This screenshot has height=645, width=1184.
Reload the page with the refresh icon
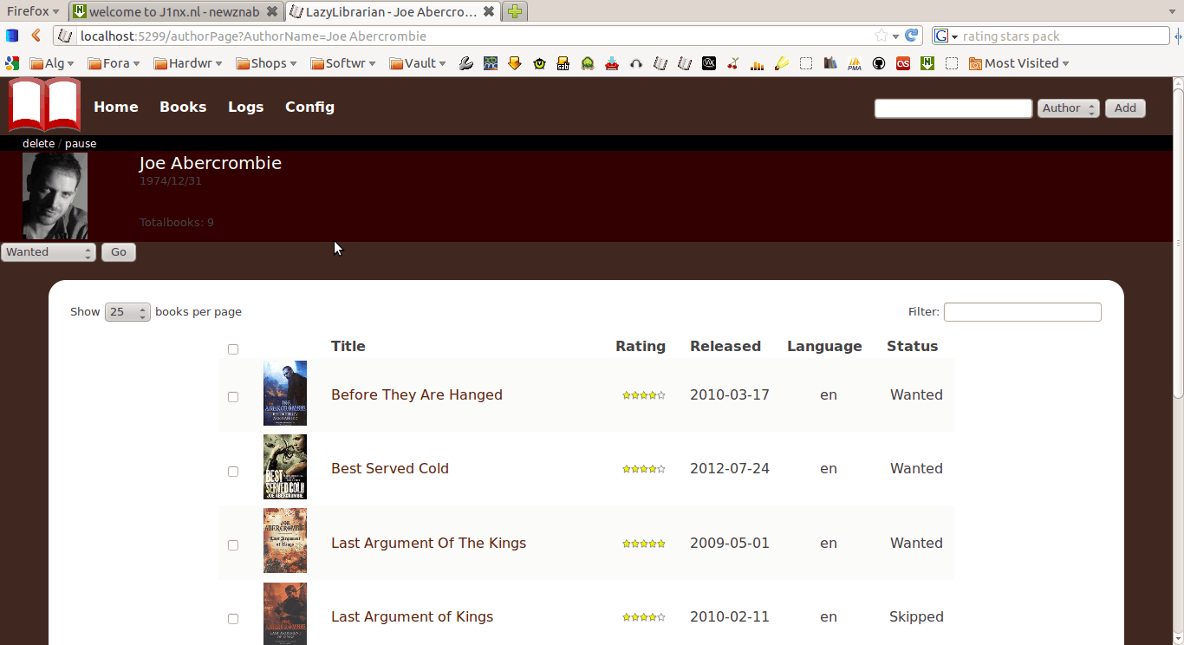click(x=911, y=36)
